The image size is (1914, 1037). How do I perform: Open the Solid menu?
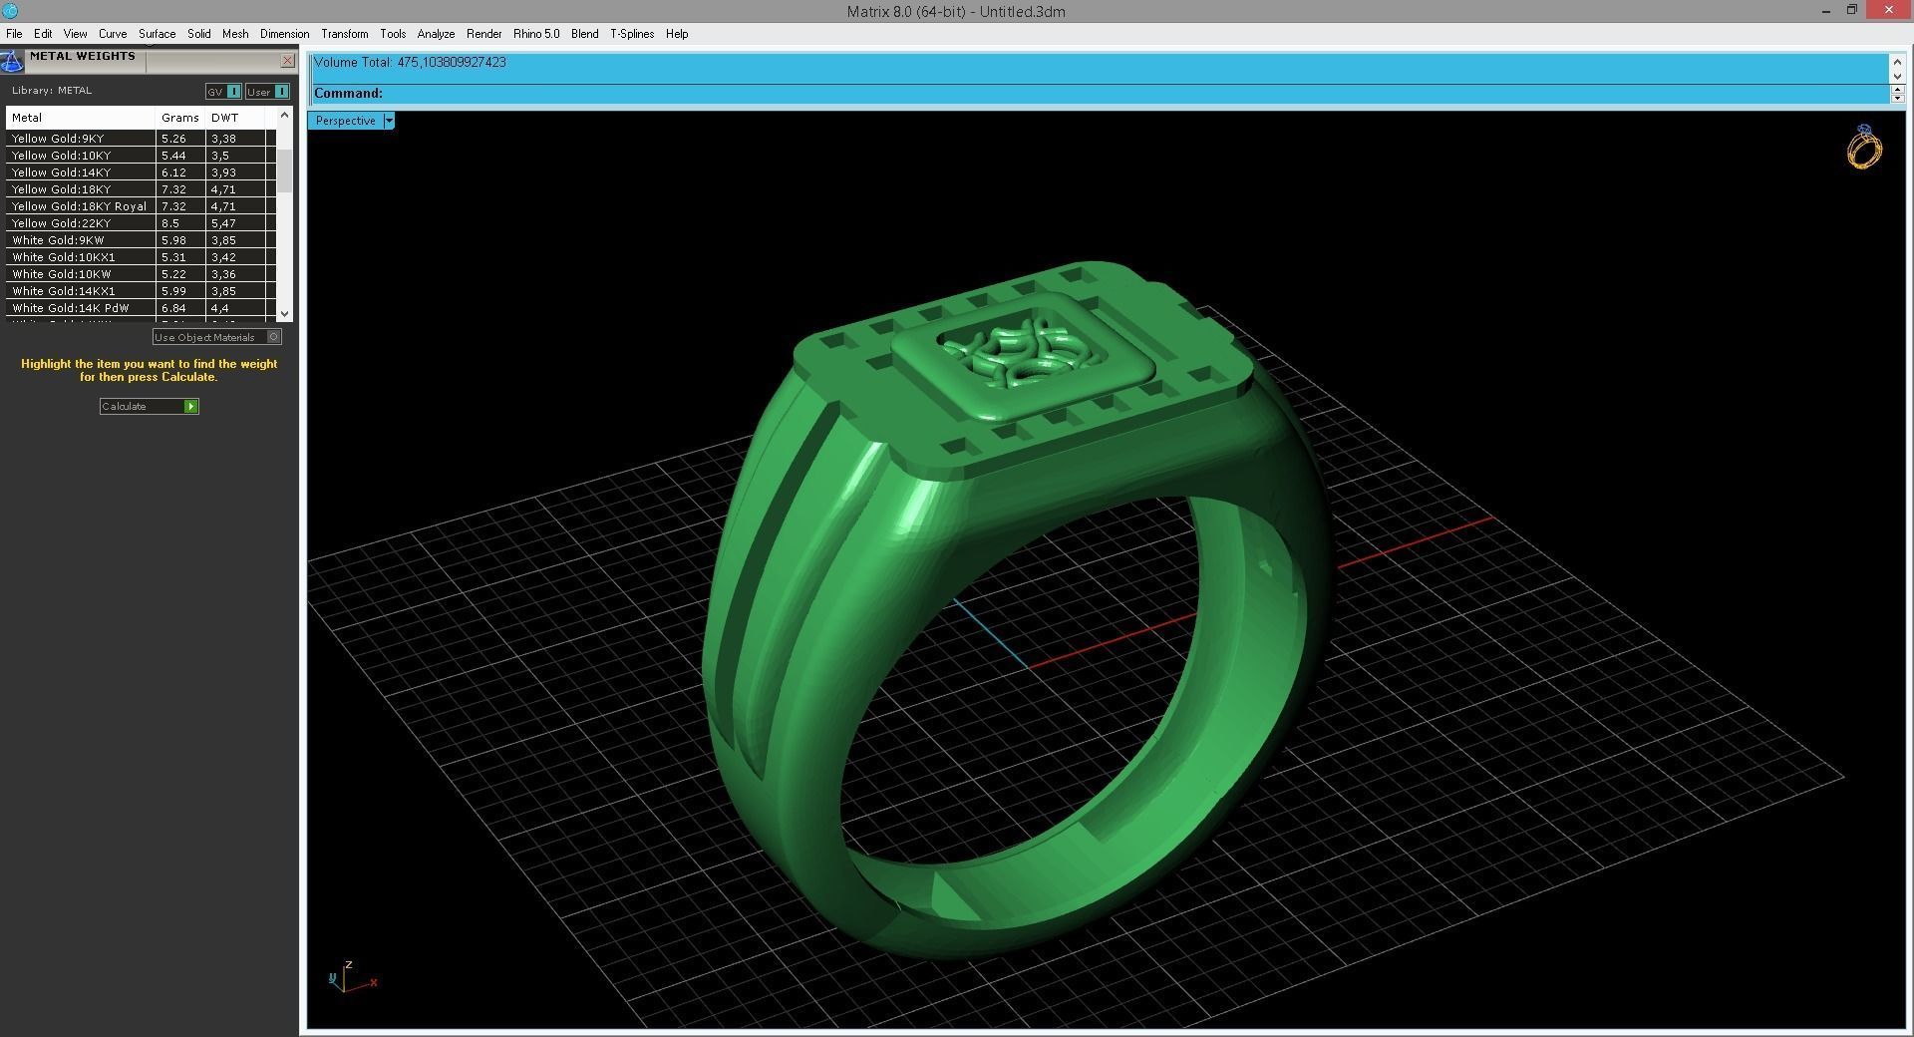pos(198,34)
